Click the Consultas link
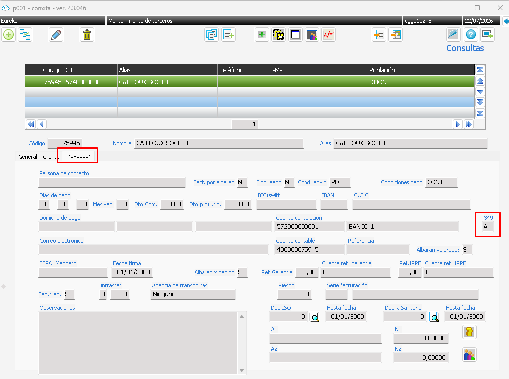This screenshot has width=509, height=379. tap(465, 48)
